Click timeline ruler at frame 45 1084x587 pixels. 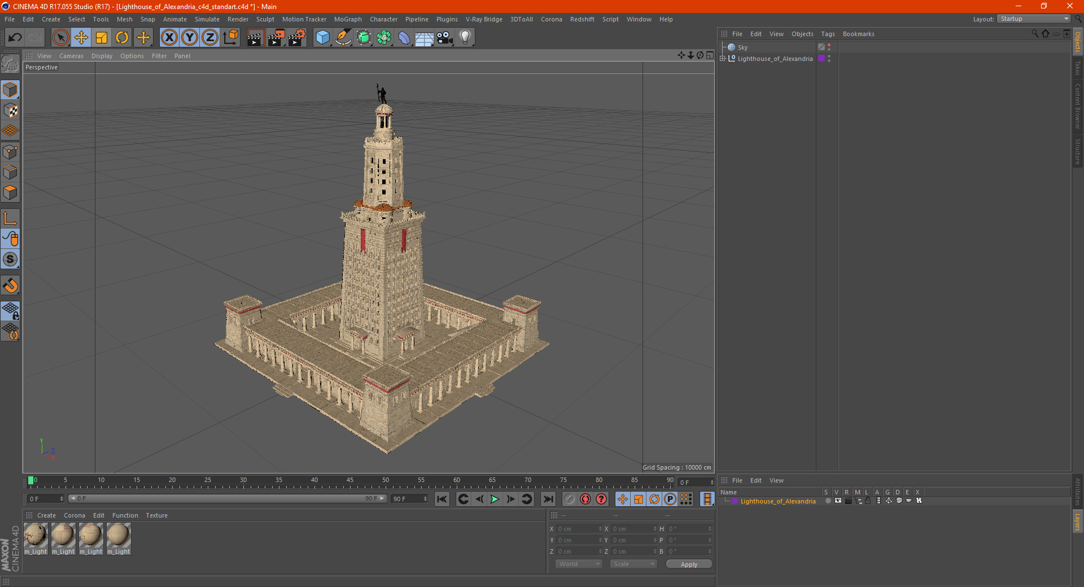pyautogui.click(x=350, y=481)
